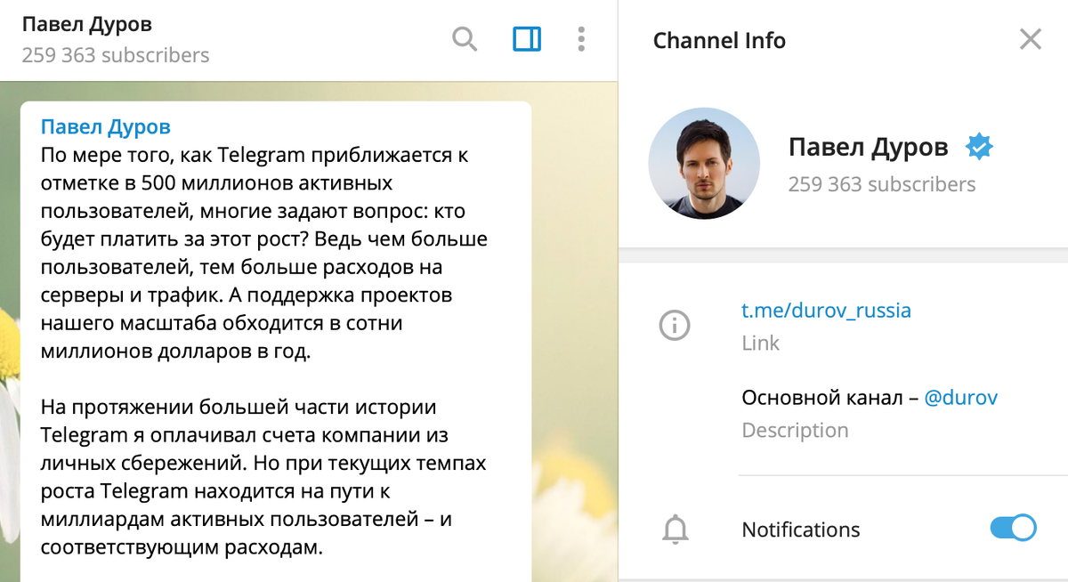Click the channel name in the info panel
This screenshot has height=582, width=1068.
[868, 148]
